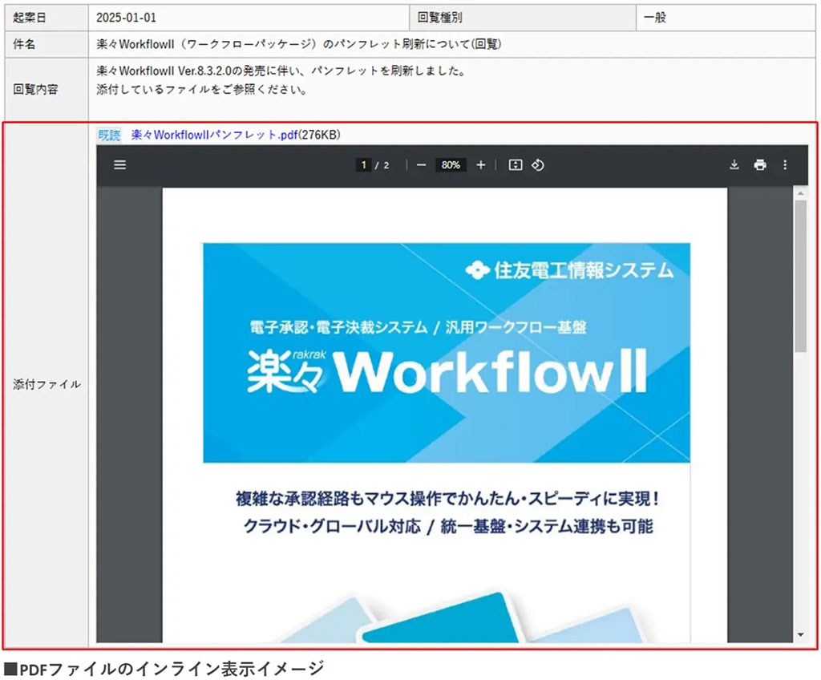The width and height of the screenshot is (821, 680).
Task: Zoom in on the pamphlet PDF
Action: 480,165
